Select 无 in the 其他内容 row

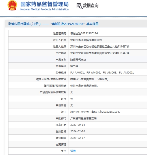(x=72, y=105)
